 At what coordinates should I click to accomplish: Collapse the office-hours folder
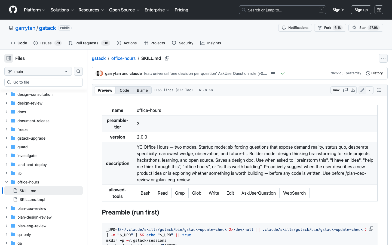pyautogui.click(x=7, y=182)
